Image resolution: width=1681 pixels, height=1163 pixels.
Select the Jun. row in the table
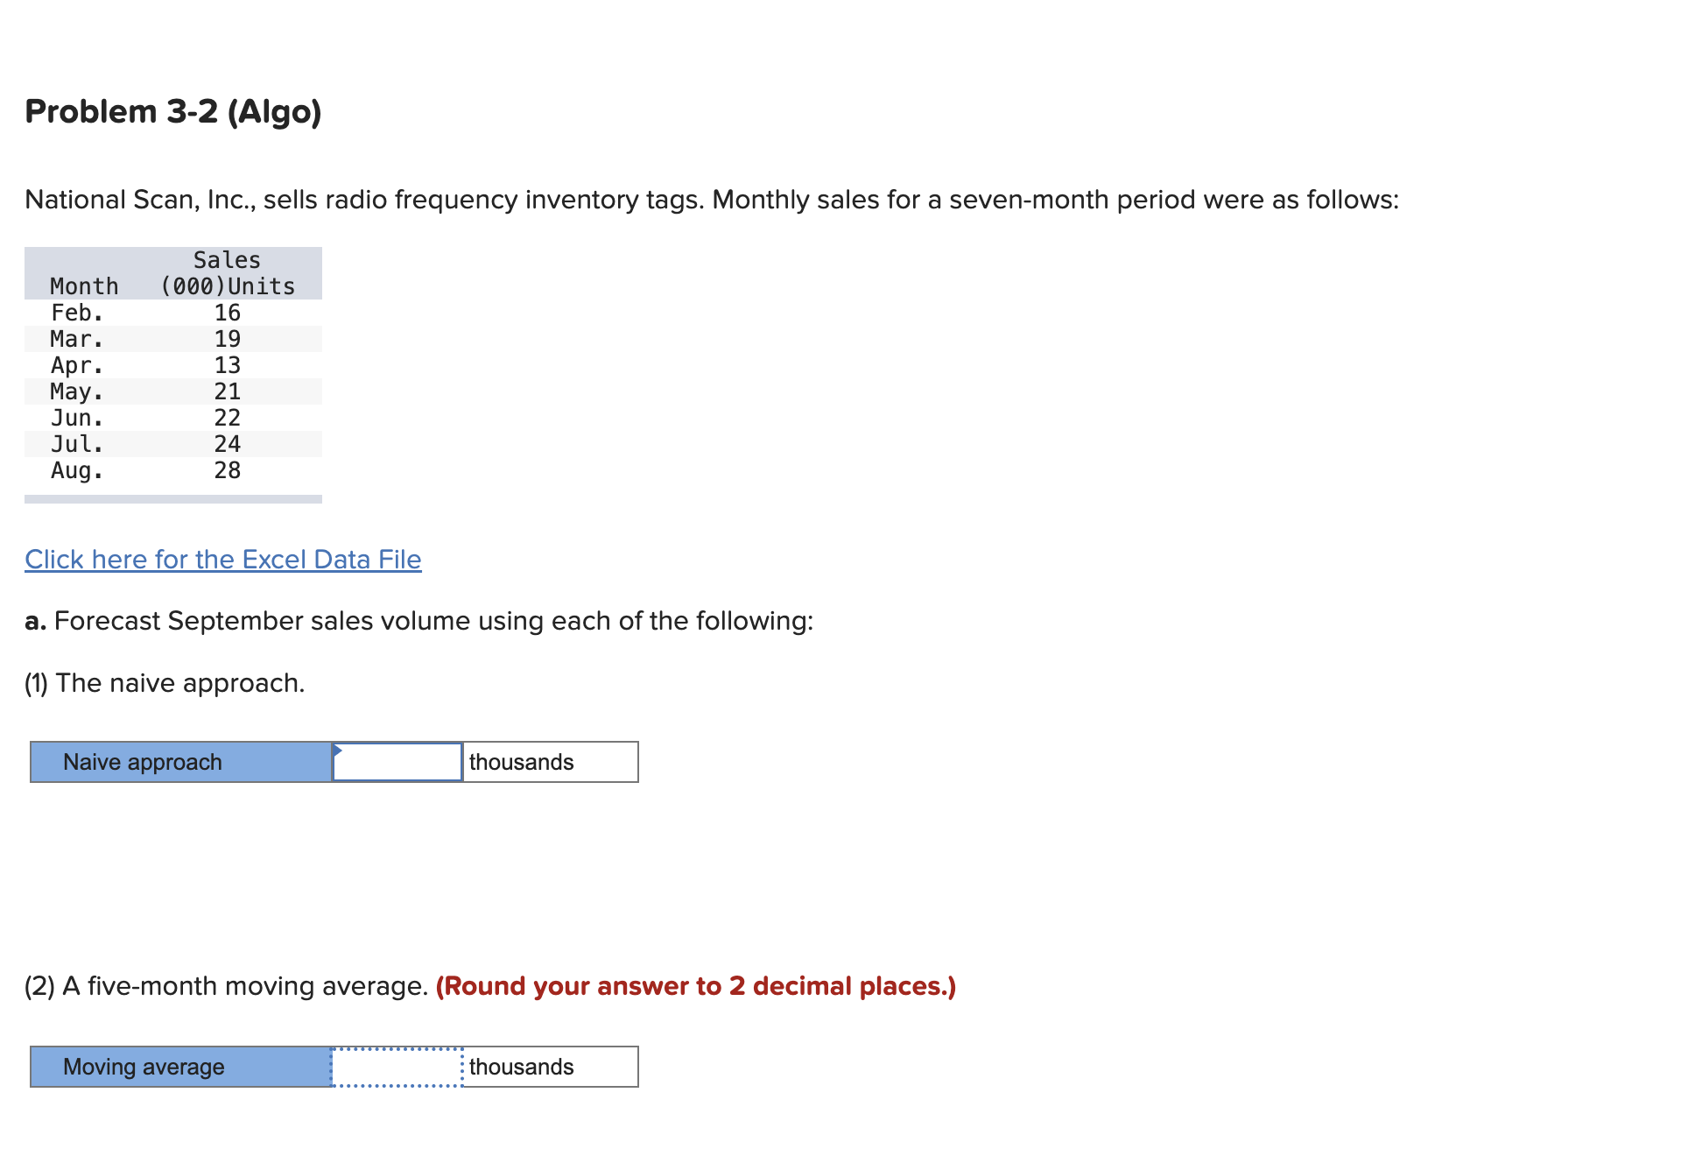131,417
